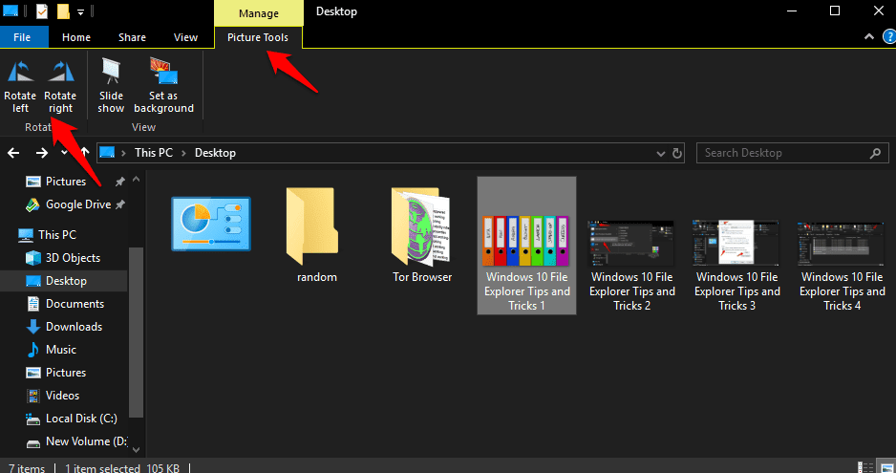Click the address bar folder icon
Image resolution: width=896 pixels, height=473 pixels.
[x=107, y=152]
